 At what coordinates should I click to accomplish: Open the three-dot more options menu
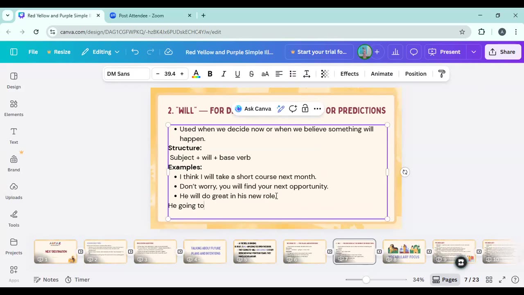click(x=317, y=109)
